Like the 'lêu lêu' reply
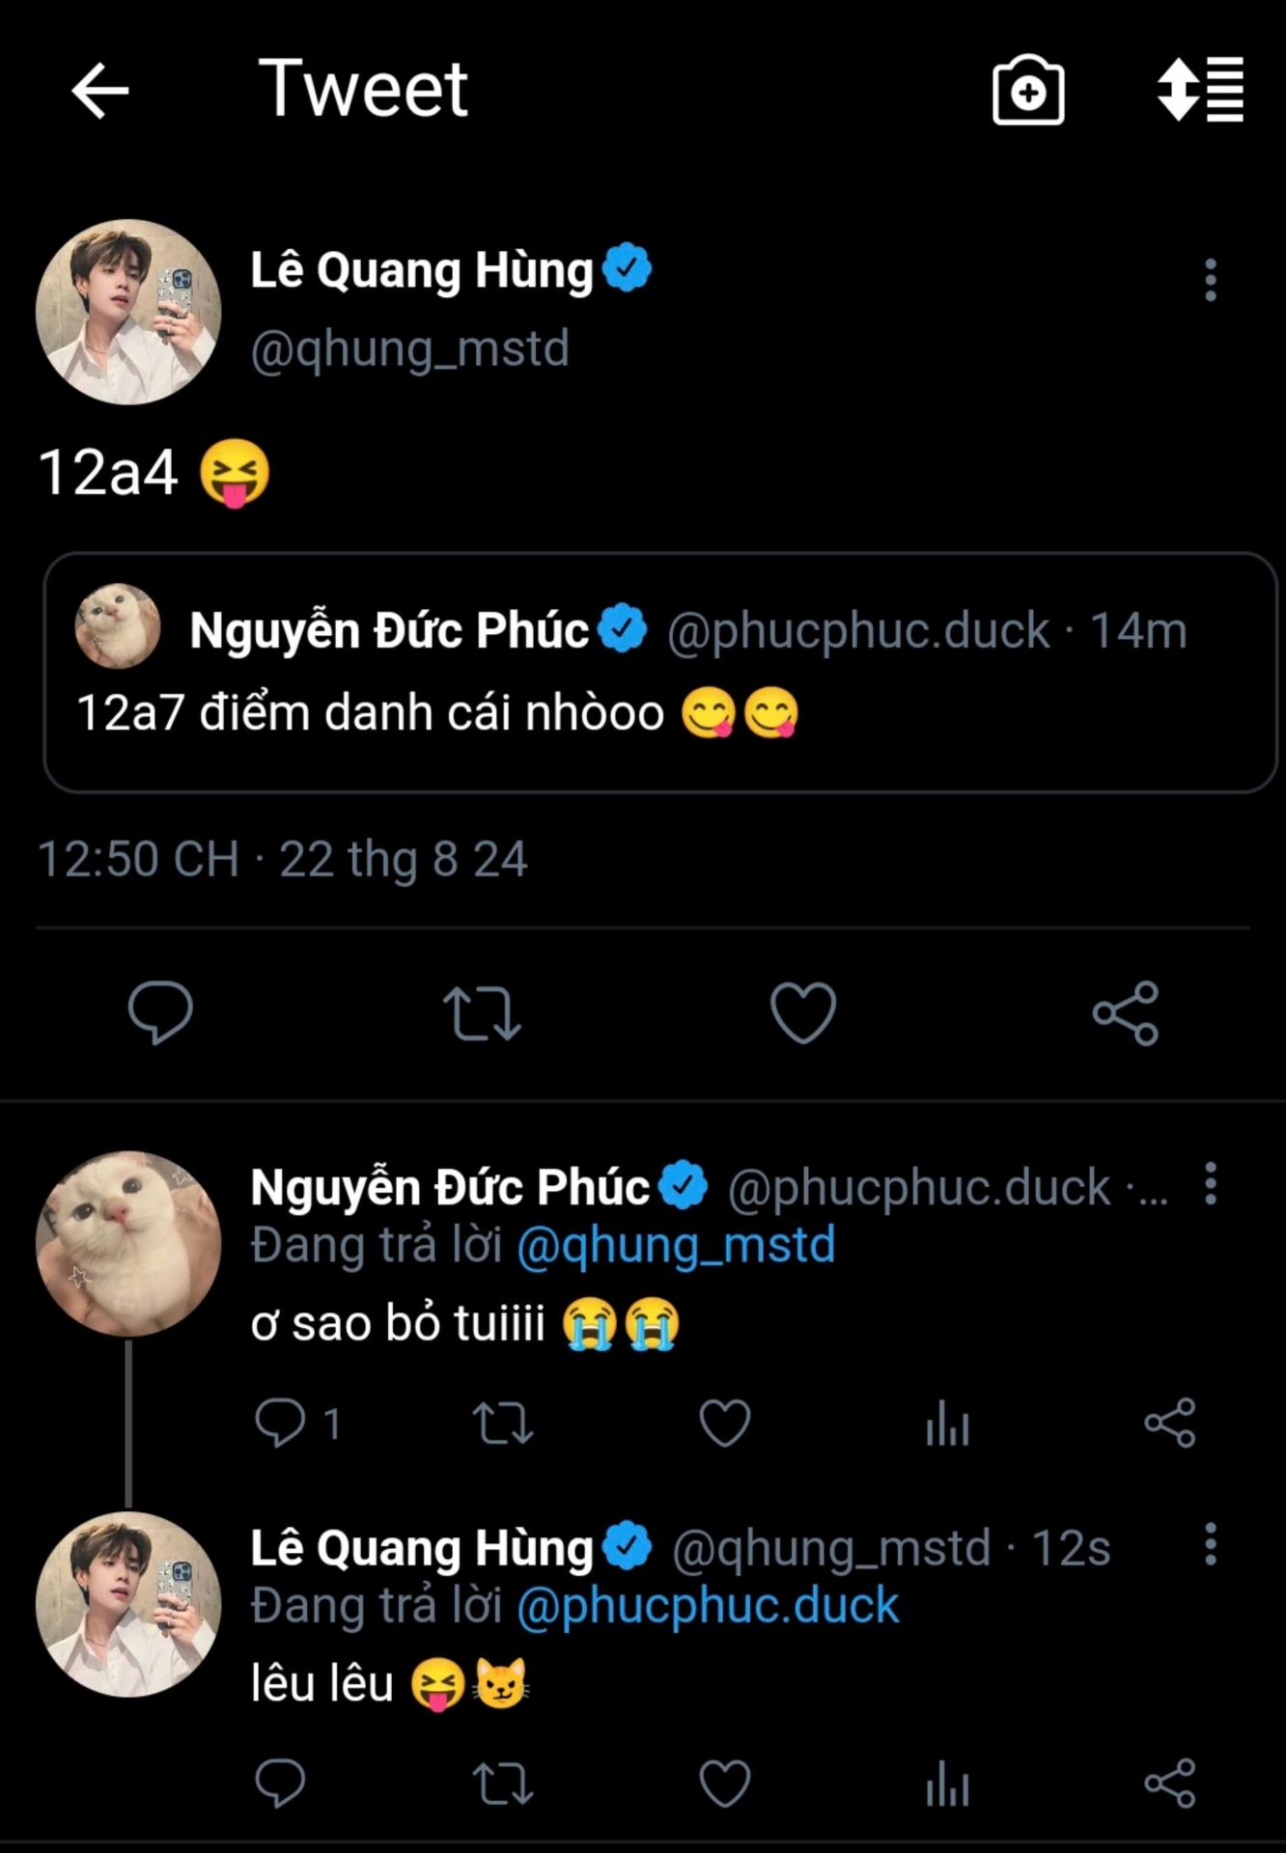The width and height of the screenshot is (1286, 1853). (x=724, y=1783)
